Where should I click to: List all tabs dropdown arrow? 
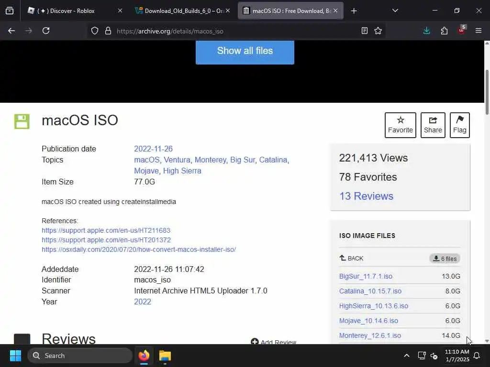point(395,11)
